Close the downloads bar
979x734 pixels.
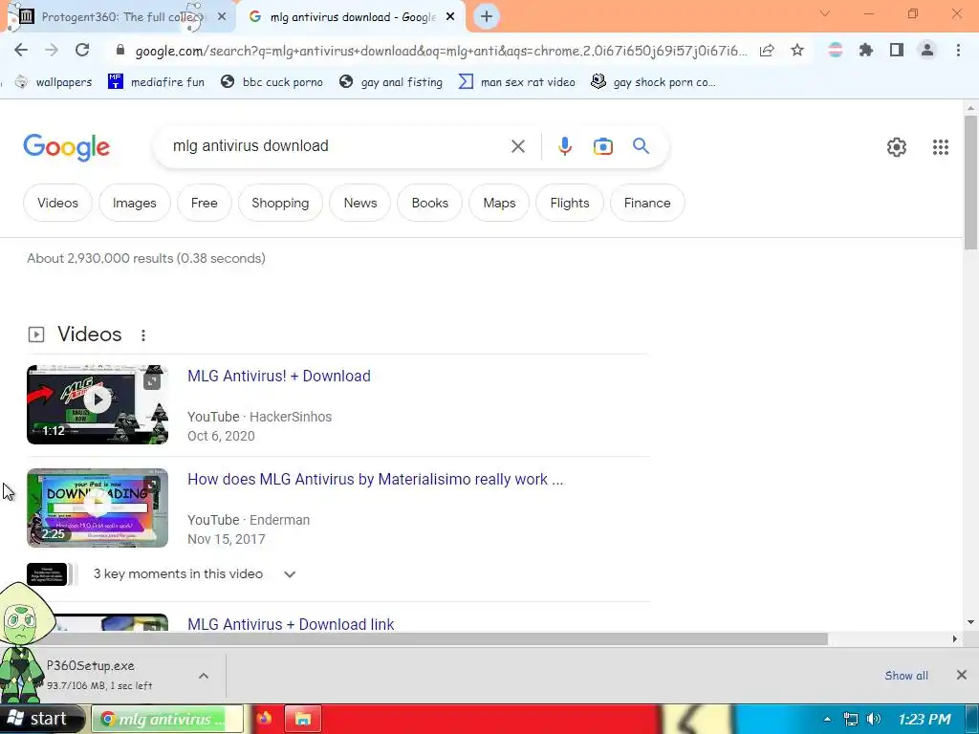tap(962, 675)
